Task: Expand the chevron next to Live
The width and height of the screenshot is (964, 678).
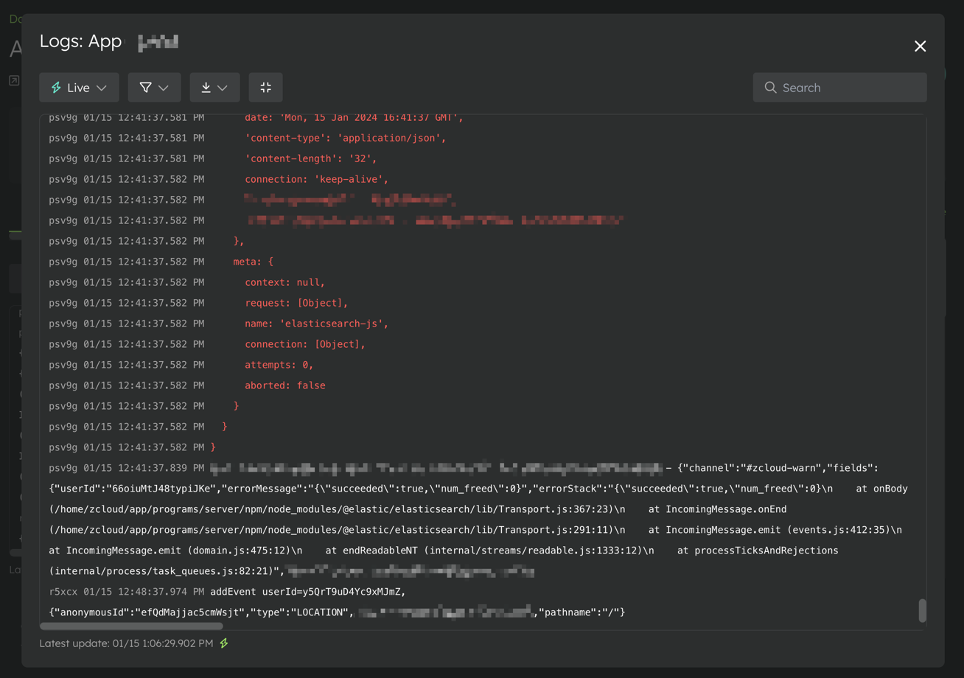Action: coord(102,88)
